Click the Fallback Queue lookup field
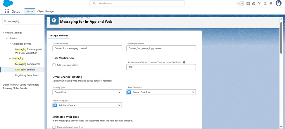The height and width of the screenshot is (129, 285). tap(87, 105)
